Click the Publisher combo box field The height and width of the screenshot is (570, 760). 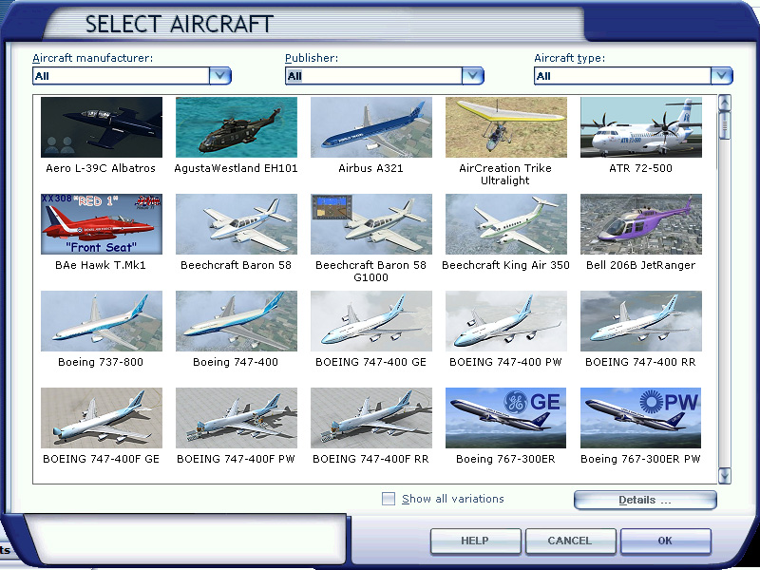click(373, 76)
